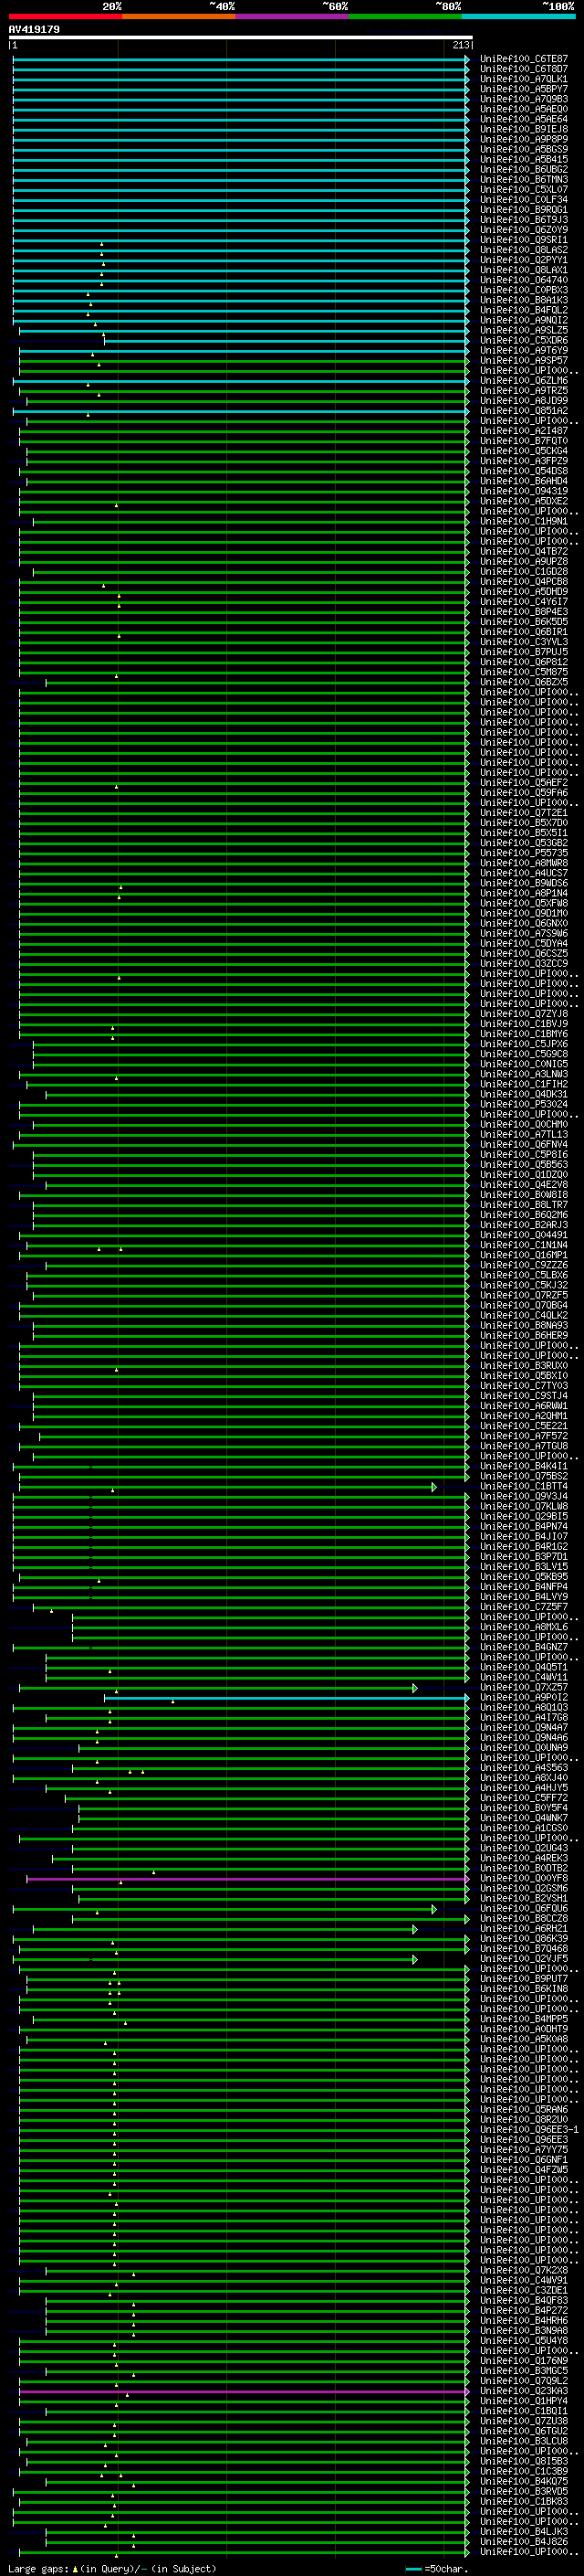Select UniRef100_P55735 label
Screen dimensions: 584x2576
pyautogui.click(x=524, y=853)
